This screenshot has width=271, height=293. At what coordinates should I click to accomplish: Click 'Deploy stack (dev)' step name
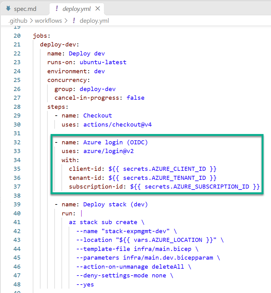point(116,204)
